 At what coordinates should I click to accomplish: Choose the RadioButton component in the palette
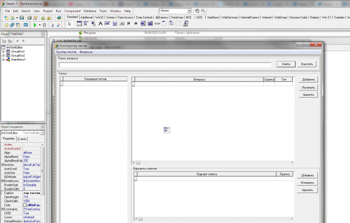coord(136,24)
